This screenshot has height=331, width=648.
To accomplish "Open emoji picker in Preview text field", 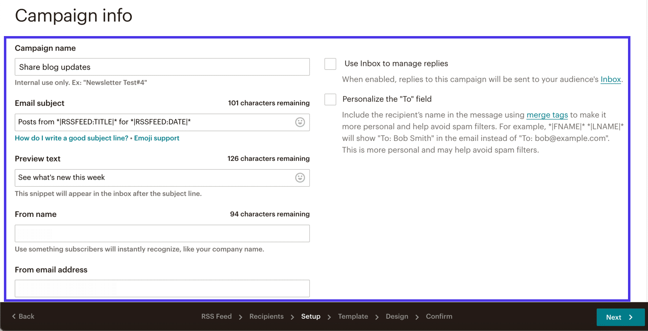I will click(300, 177).
